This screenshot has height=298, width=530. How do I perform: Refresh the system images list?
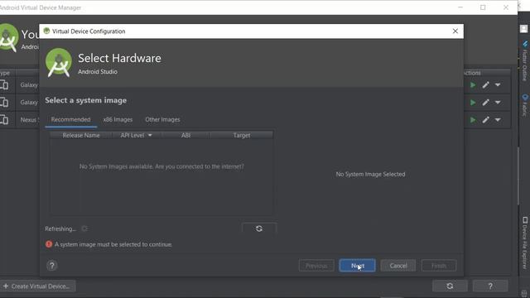click(x=259, y=228)
